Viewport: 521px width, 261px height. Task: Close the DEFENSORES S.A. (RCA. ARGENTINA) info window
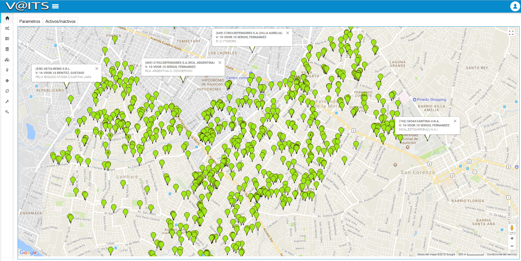pyautogui.click(x=220, y=63)
